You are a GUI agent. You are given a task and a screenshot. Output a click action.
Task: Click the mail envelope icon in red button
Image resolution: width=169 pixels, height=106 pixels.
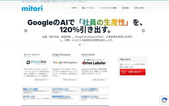pyautogui.click(x=124, y=72)
